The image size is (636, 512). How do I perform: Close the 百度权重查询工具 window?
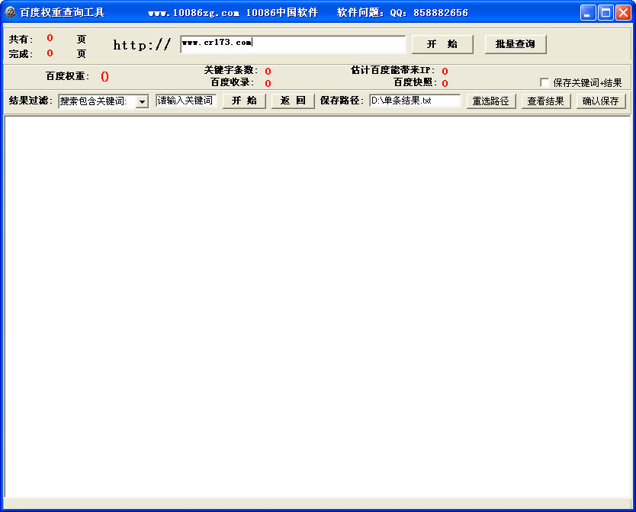click(x=624, y=12)
